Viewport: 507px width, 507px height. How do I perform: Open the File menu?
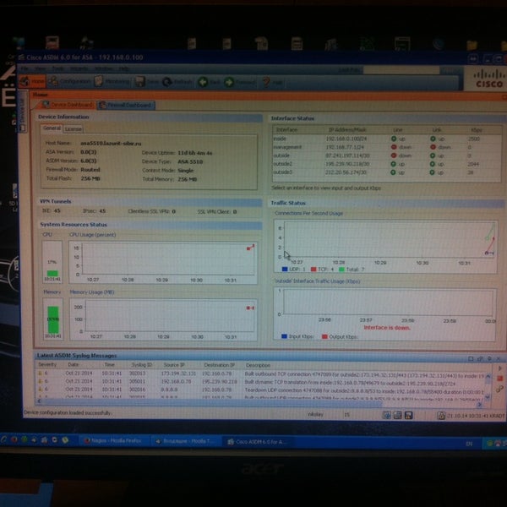click(x=25, y=68)
